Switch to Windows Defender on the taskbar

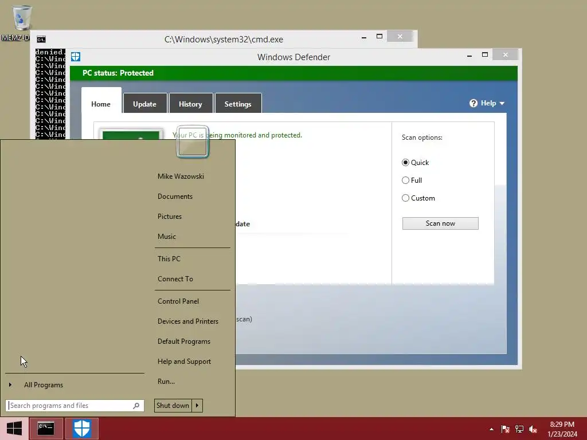coord(82,429)
